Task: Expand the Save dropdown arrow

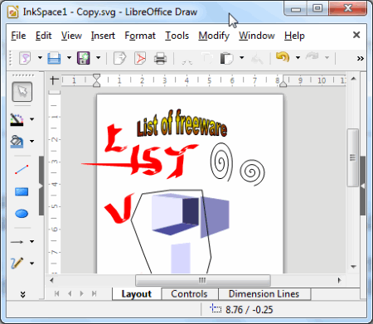Action: [x=98, y=58]
